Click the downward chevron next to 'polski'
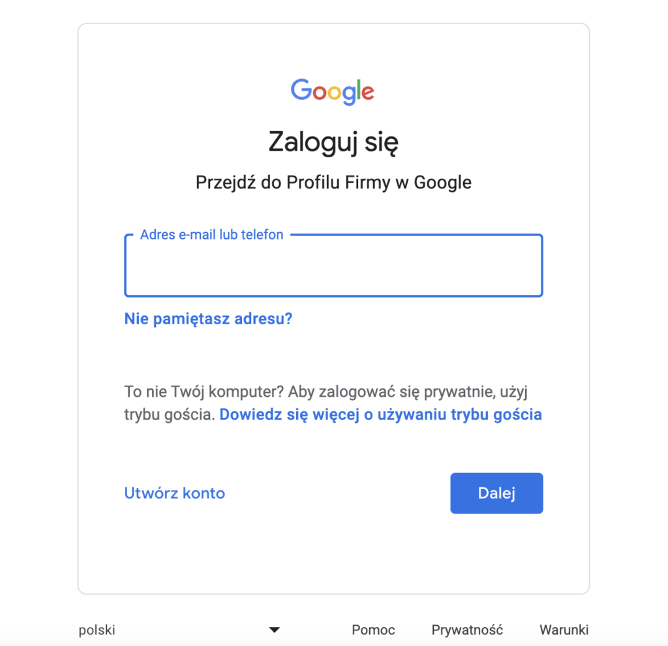Viewport: 668px width, 646px height. click(x=274, y=629)
